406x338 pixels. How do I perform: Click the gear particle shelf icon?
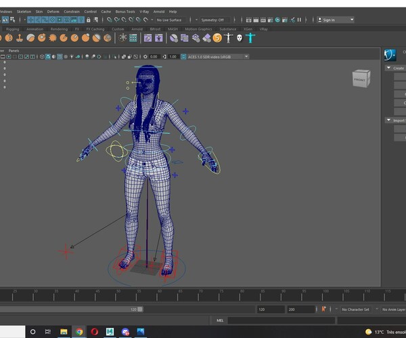coord(122,39)
